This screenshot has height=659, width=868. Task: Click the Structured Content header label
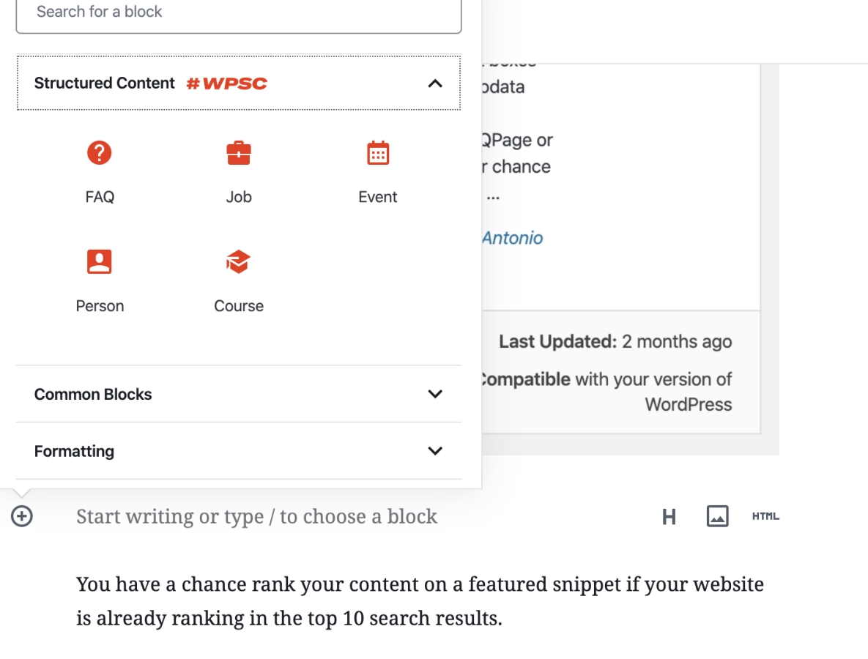coord(104,83)
